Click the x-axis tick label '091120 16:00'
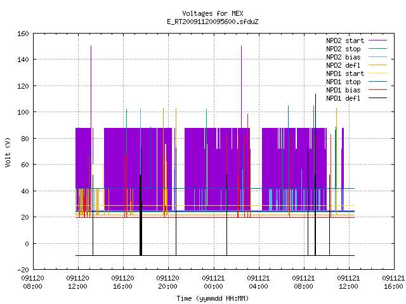The width and height of the screenshot is (406, 304). [x=122, y=282]
